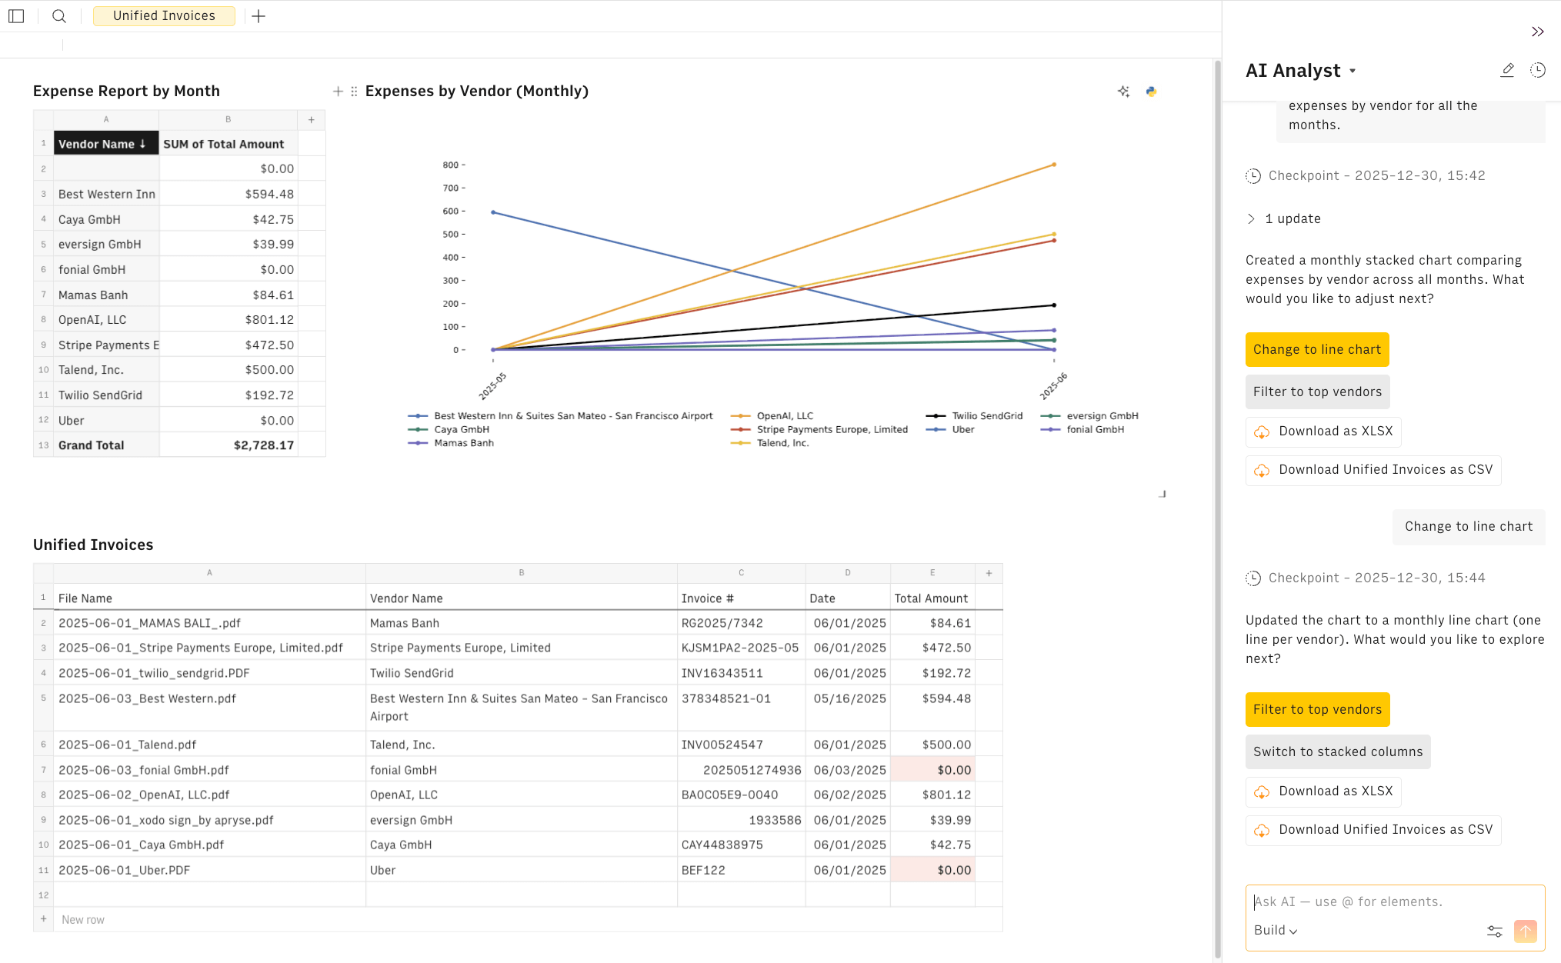Click the edit pencil icon in AI Analyst panel
Viewport: 1561px width, 963px height.
coord(1507,69)
